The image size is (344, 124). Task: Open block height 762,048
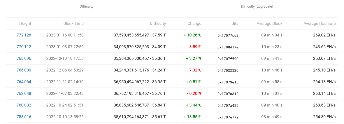tap(24, 93)
